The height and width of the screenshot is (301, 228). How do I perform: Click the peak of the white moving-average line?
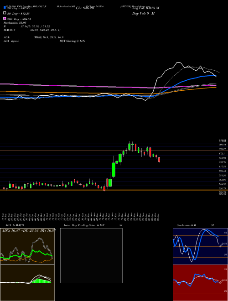coord(178,62)
